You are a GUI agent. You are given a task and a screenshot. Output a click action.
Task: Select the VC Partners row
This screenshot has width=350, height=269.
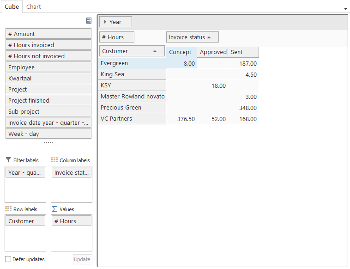click(132, 119)
